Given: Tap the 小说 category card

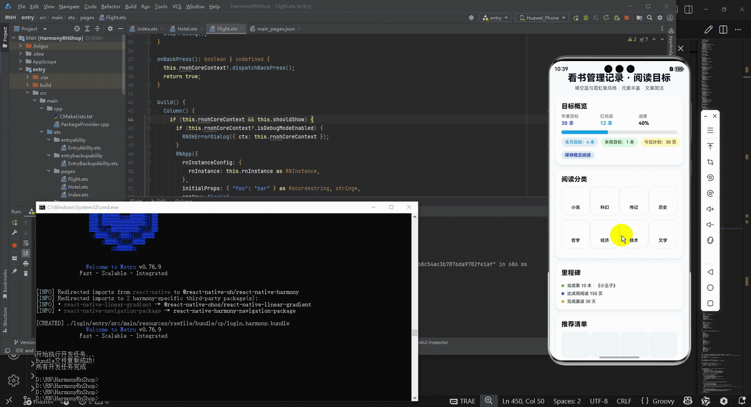Looking at the screenshot, I should pos(575,201).
